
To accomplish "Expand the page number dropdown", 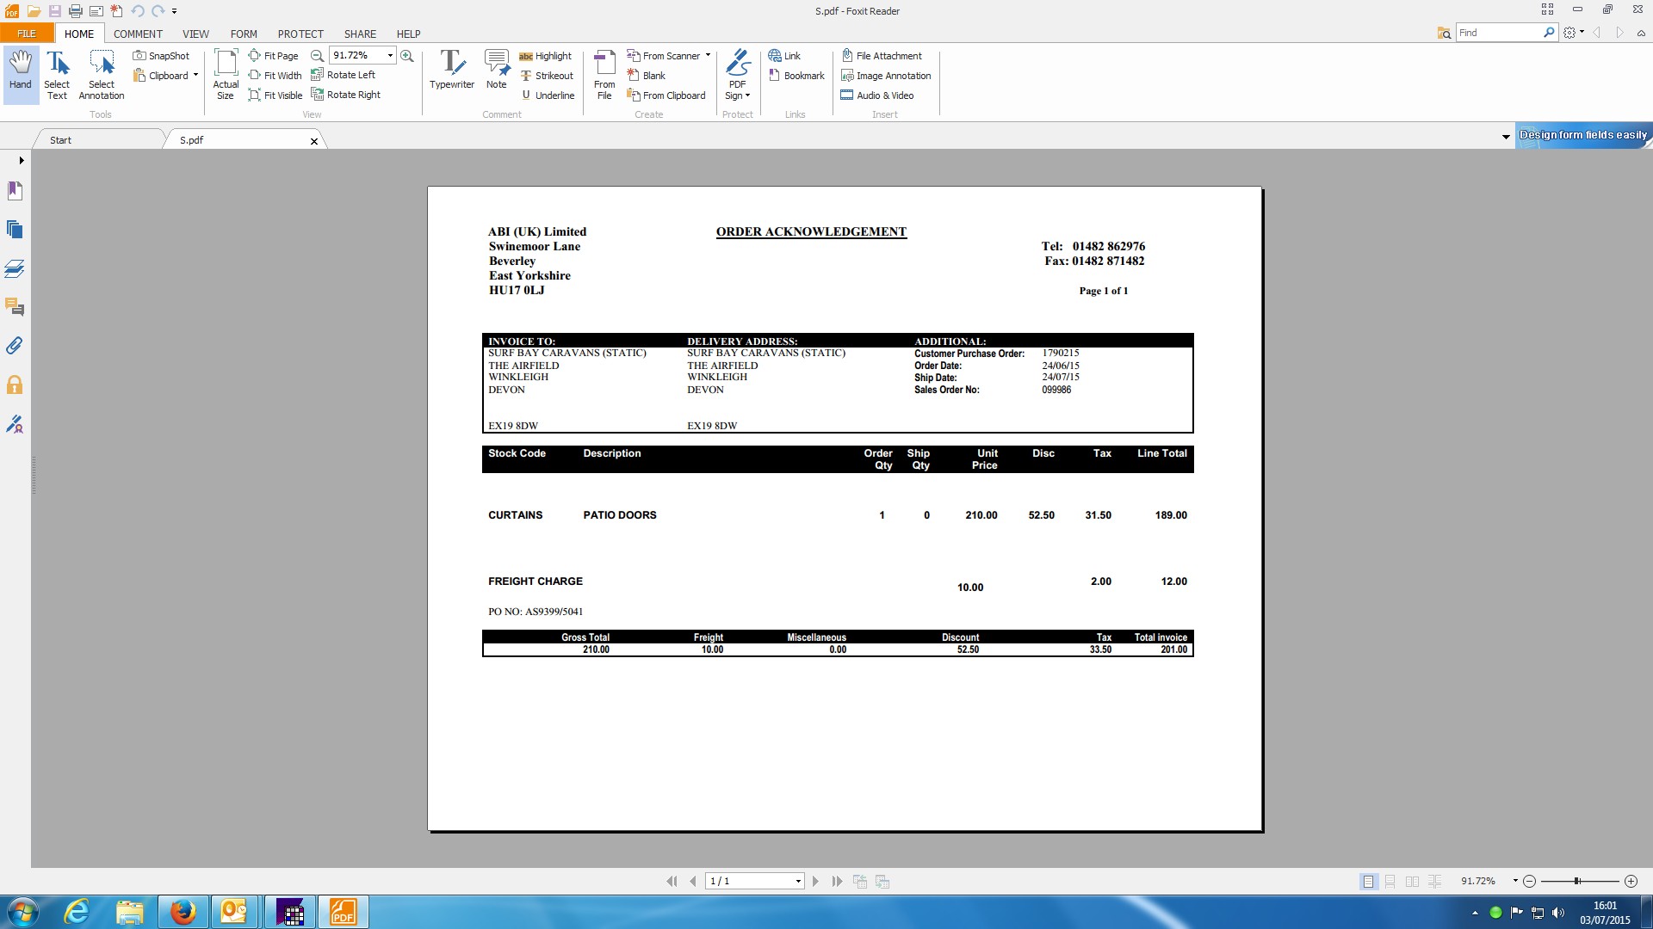I will point(798,882).
